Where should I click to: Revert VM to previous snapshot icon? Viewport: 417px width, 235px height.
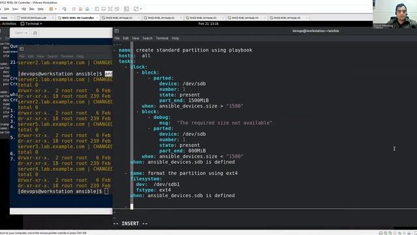tap(80, 8)
